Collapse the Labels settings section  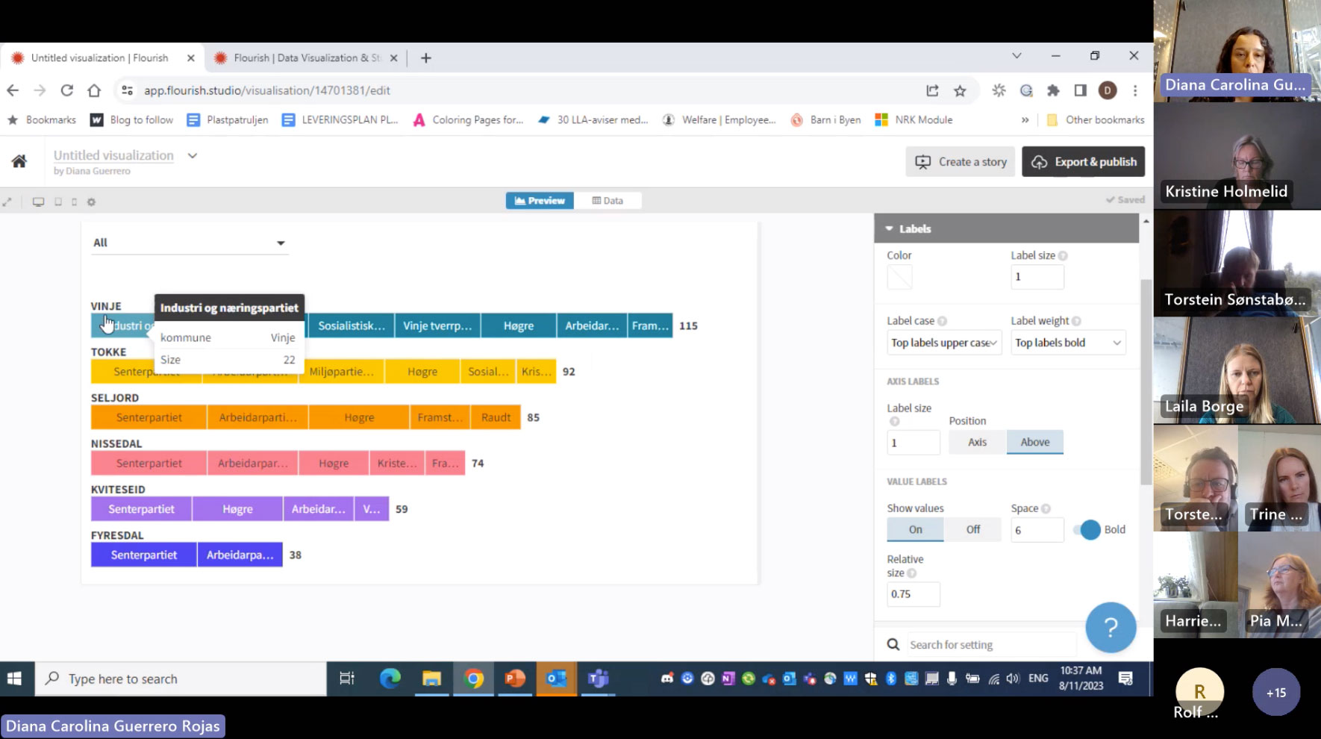[x=889, y=229]
